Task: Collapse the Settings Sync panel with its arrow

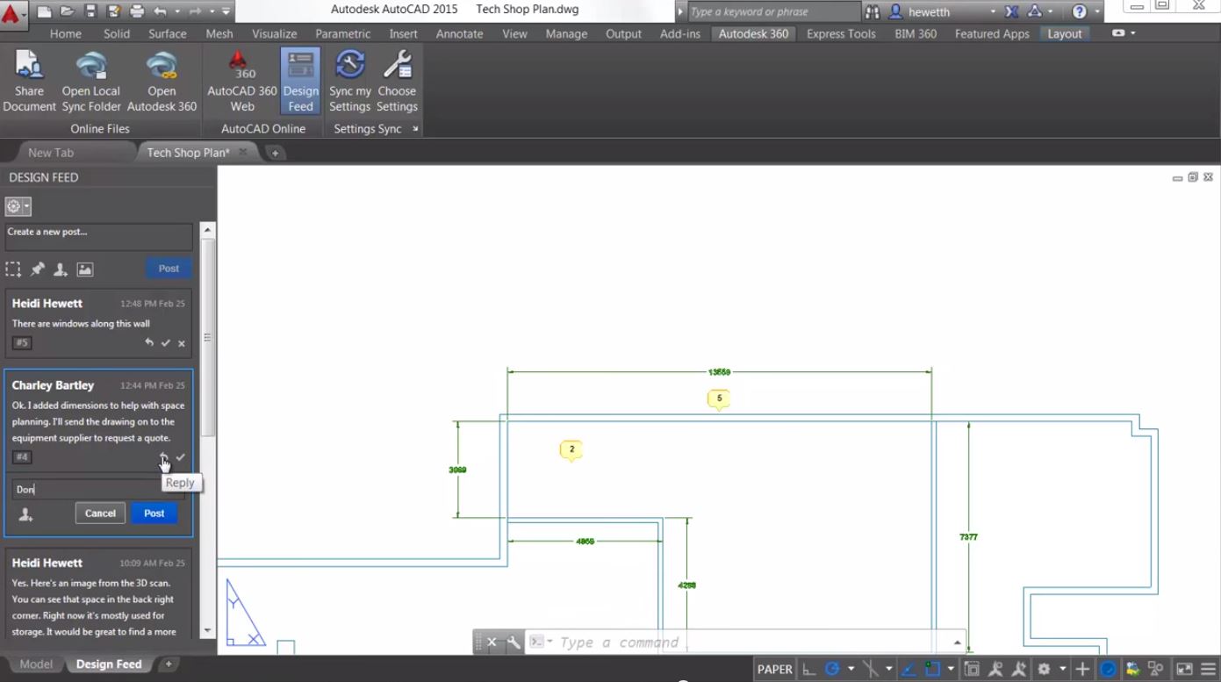Action: click(x=415, y=128)
